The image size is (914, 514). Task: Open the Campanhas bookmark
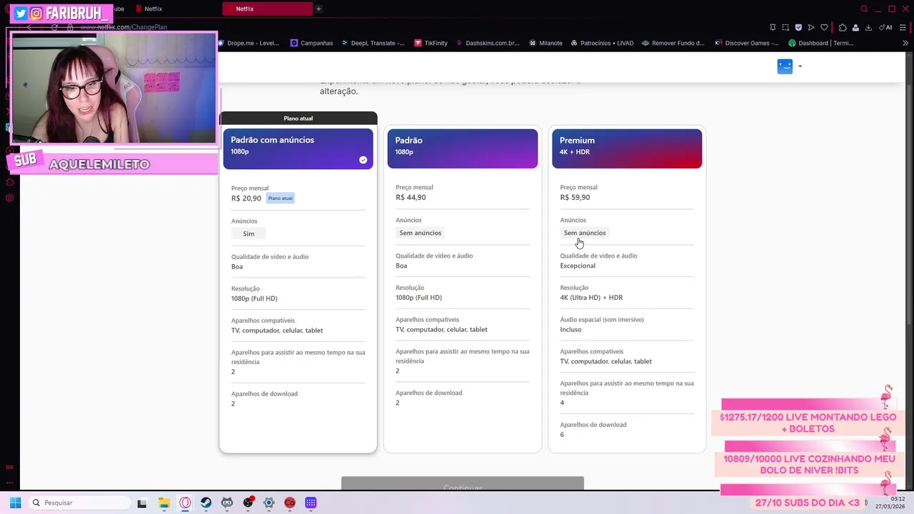(x=311, y=43)
